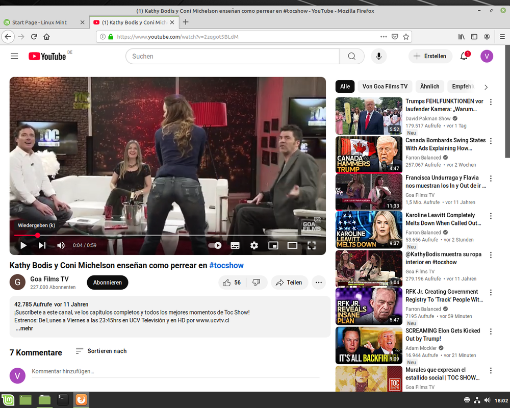Click the Suchen search field
This screenshot has width=510, height=408.
point(233,56)
